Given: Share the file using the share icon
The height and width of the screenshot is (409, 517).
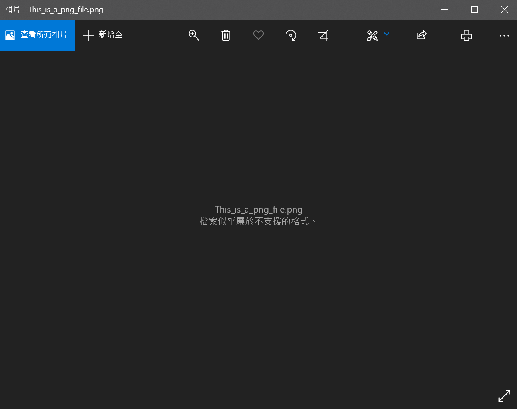Looking at the screenshot, I should 422,35.
